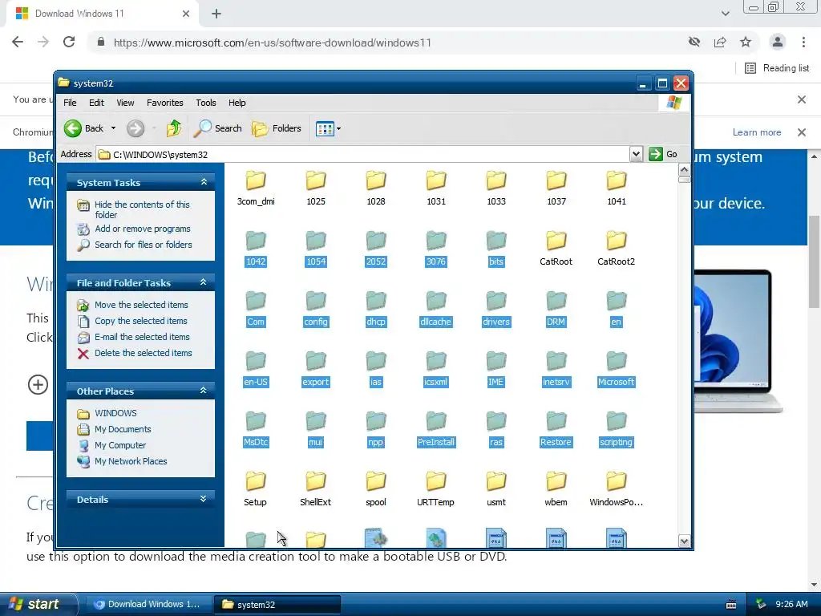
Task: Select the 1025 folder
Action: click(x=316, y=188)
